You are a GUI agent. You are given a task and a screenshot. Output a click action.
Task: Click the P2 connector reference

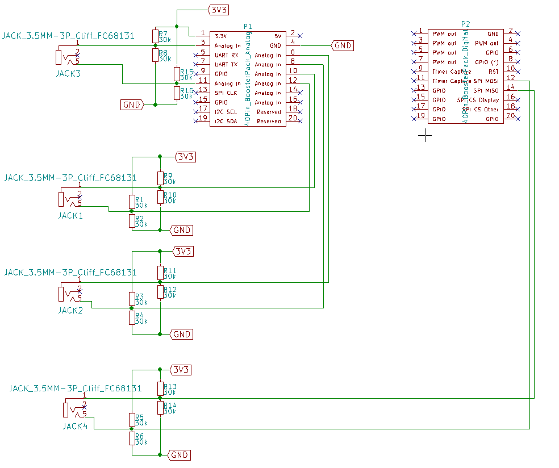click(466, 24)
